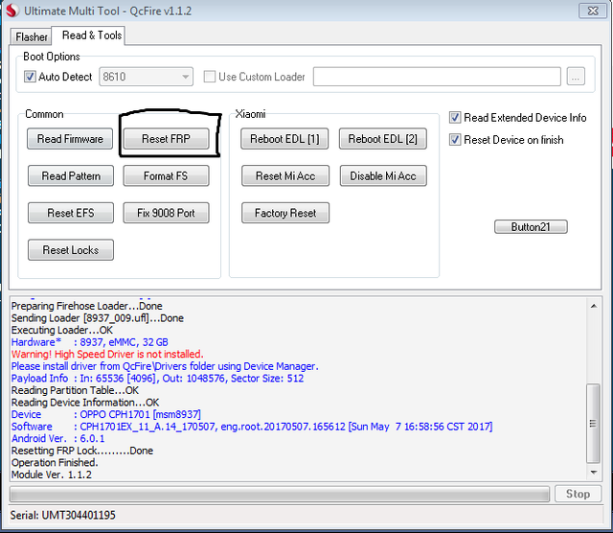
Task: Click the Disable Mi Acc button
Action: (x=383, y=176)
